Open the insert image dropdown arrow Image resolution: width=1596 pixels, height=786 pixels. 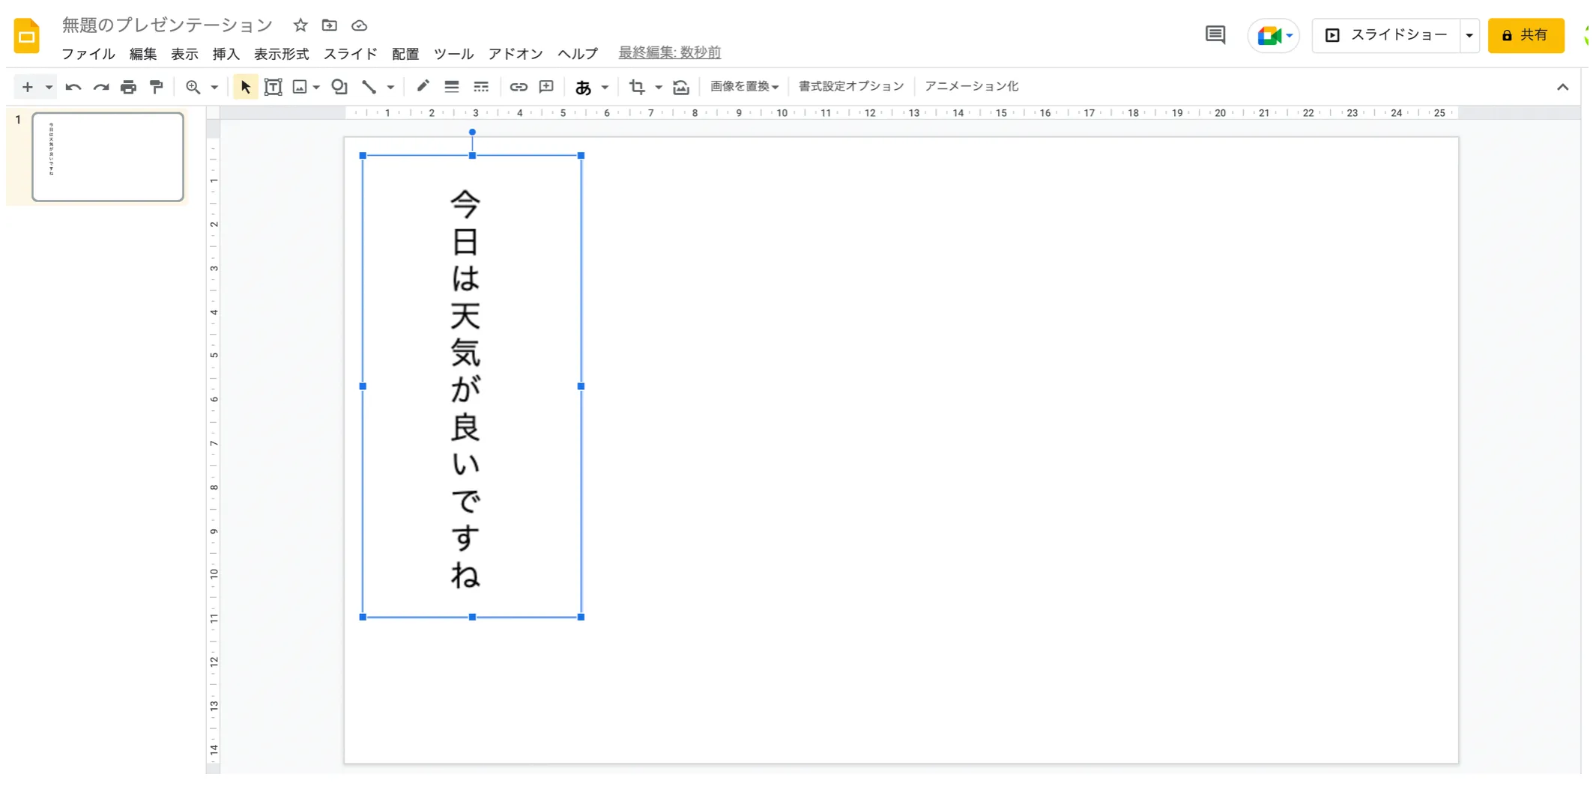(316, 88)
